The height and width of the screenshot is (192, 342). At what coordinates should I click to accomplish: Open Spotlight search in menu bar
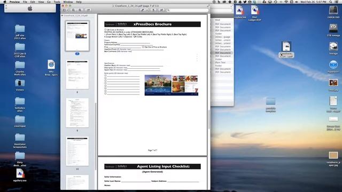tap(331, 2)
